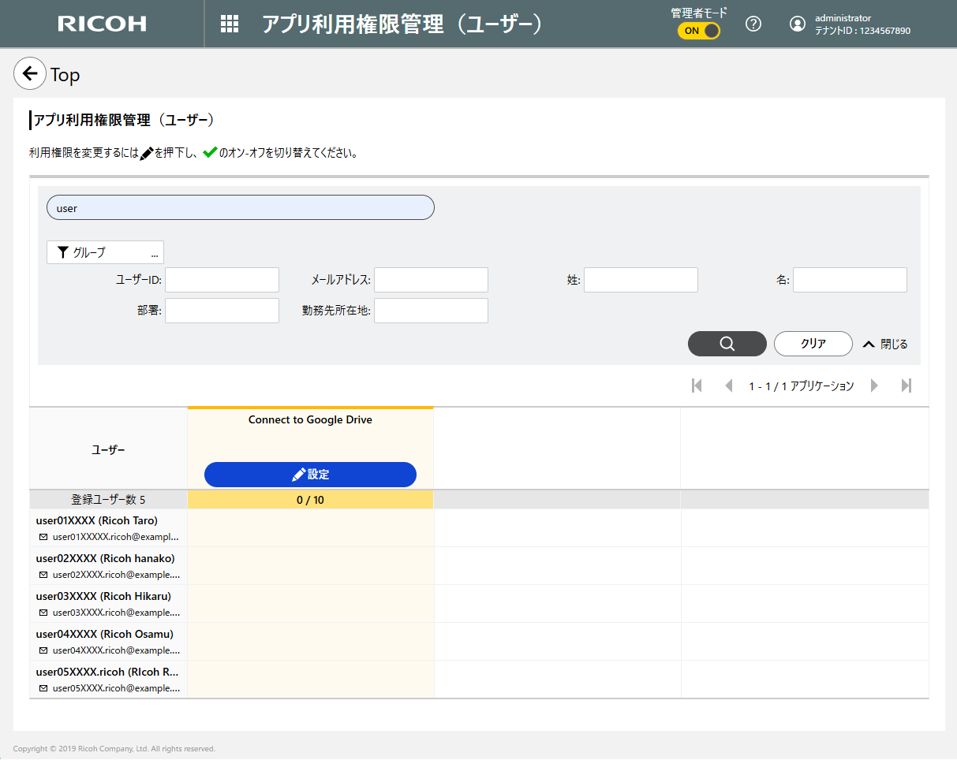The height and width of the screenshot is (760, 957).
Task: Click the mail icon for user02XXXX
Action: pyautogui.click(x=43, y=575)
